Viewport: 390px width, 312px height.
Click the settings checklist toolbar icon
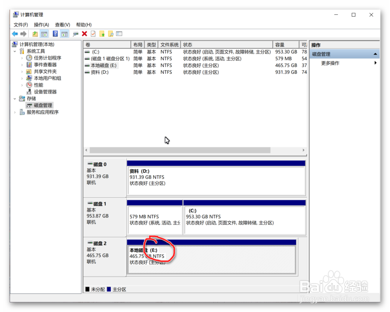(119, 34)
